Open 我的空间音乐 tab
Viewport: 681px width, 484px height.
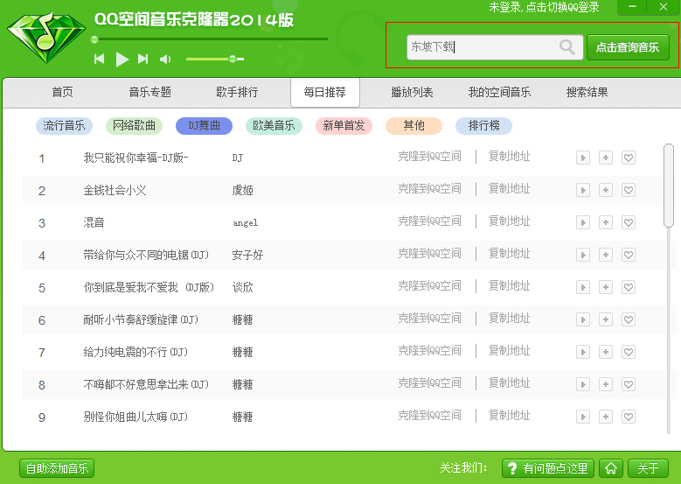click(499, 92)
